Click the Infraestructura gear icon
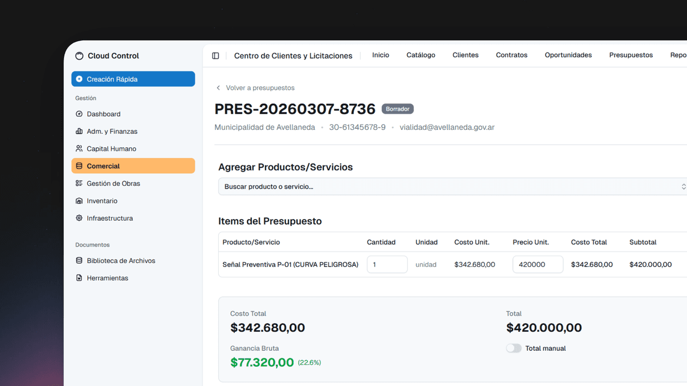The width and height of the screenshot is (687, 386). point(79,218)
